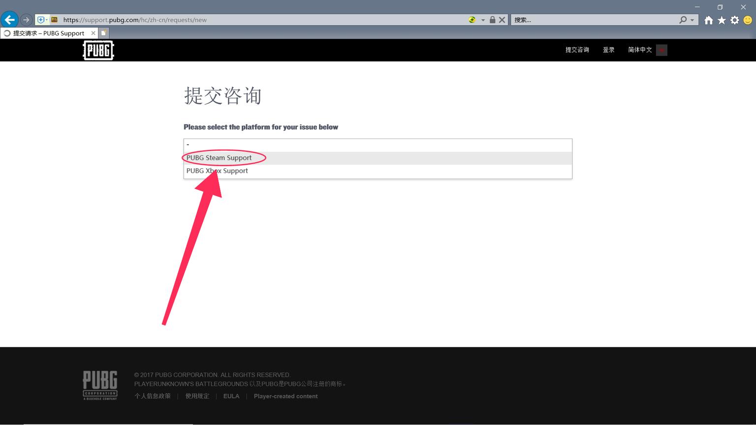This screenshot has width=756, height=425.
Task: Open the EULA footer link
Action: pos(231,396)
